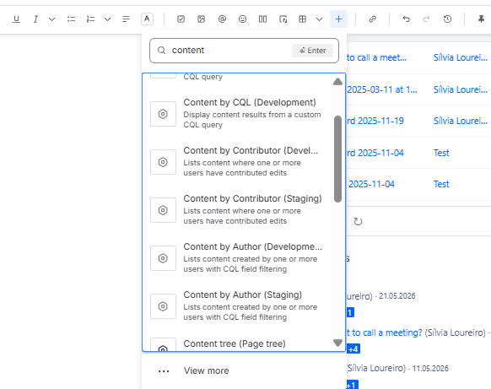Viewport: 491px width, 389px height.
Task: Insert a column layout
Action: 262,19
